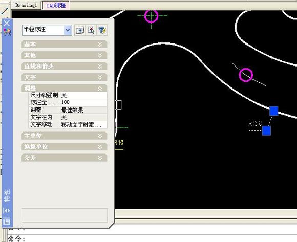Click the auto-hide arrows icon on palette
Viewport: 297px width, 242px height.
tap(7, 211)
